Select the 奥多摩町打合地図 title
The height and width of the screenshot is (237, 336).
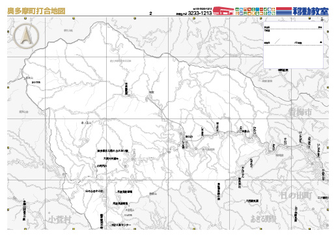click(36, 11)
